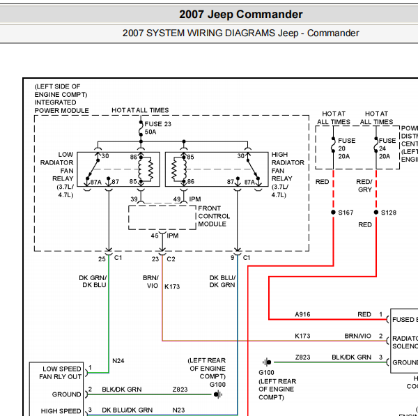The image size is (418, 416).
Task: Click 'RED' label below the S128 splice
Action: tap(364, 225)
